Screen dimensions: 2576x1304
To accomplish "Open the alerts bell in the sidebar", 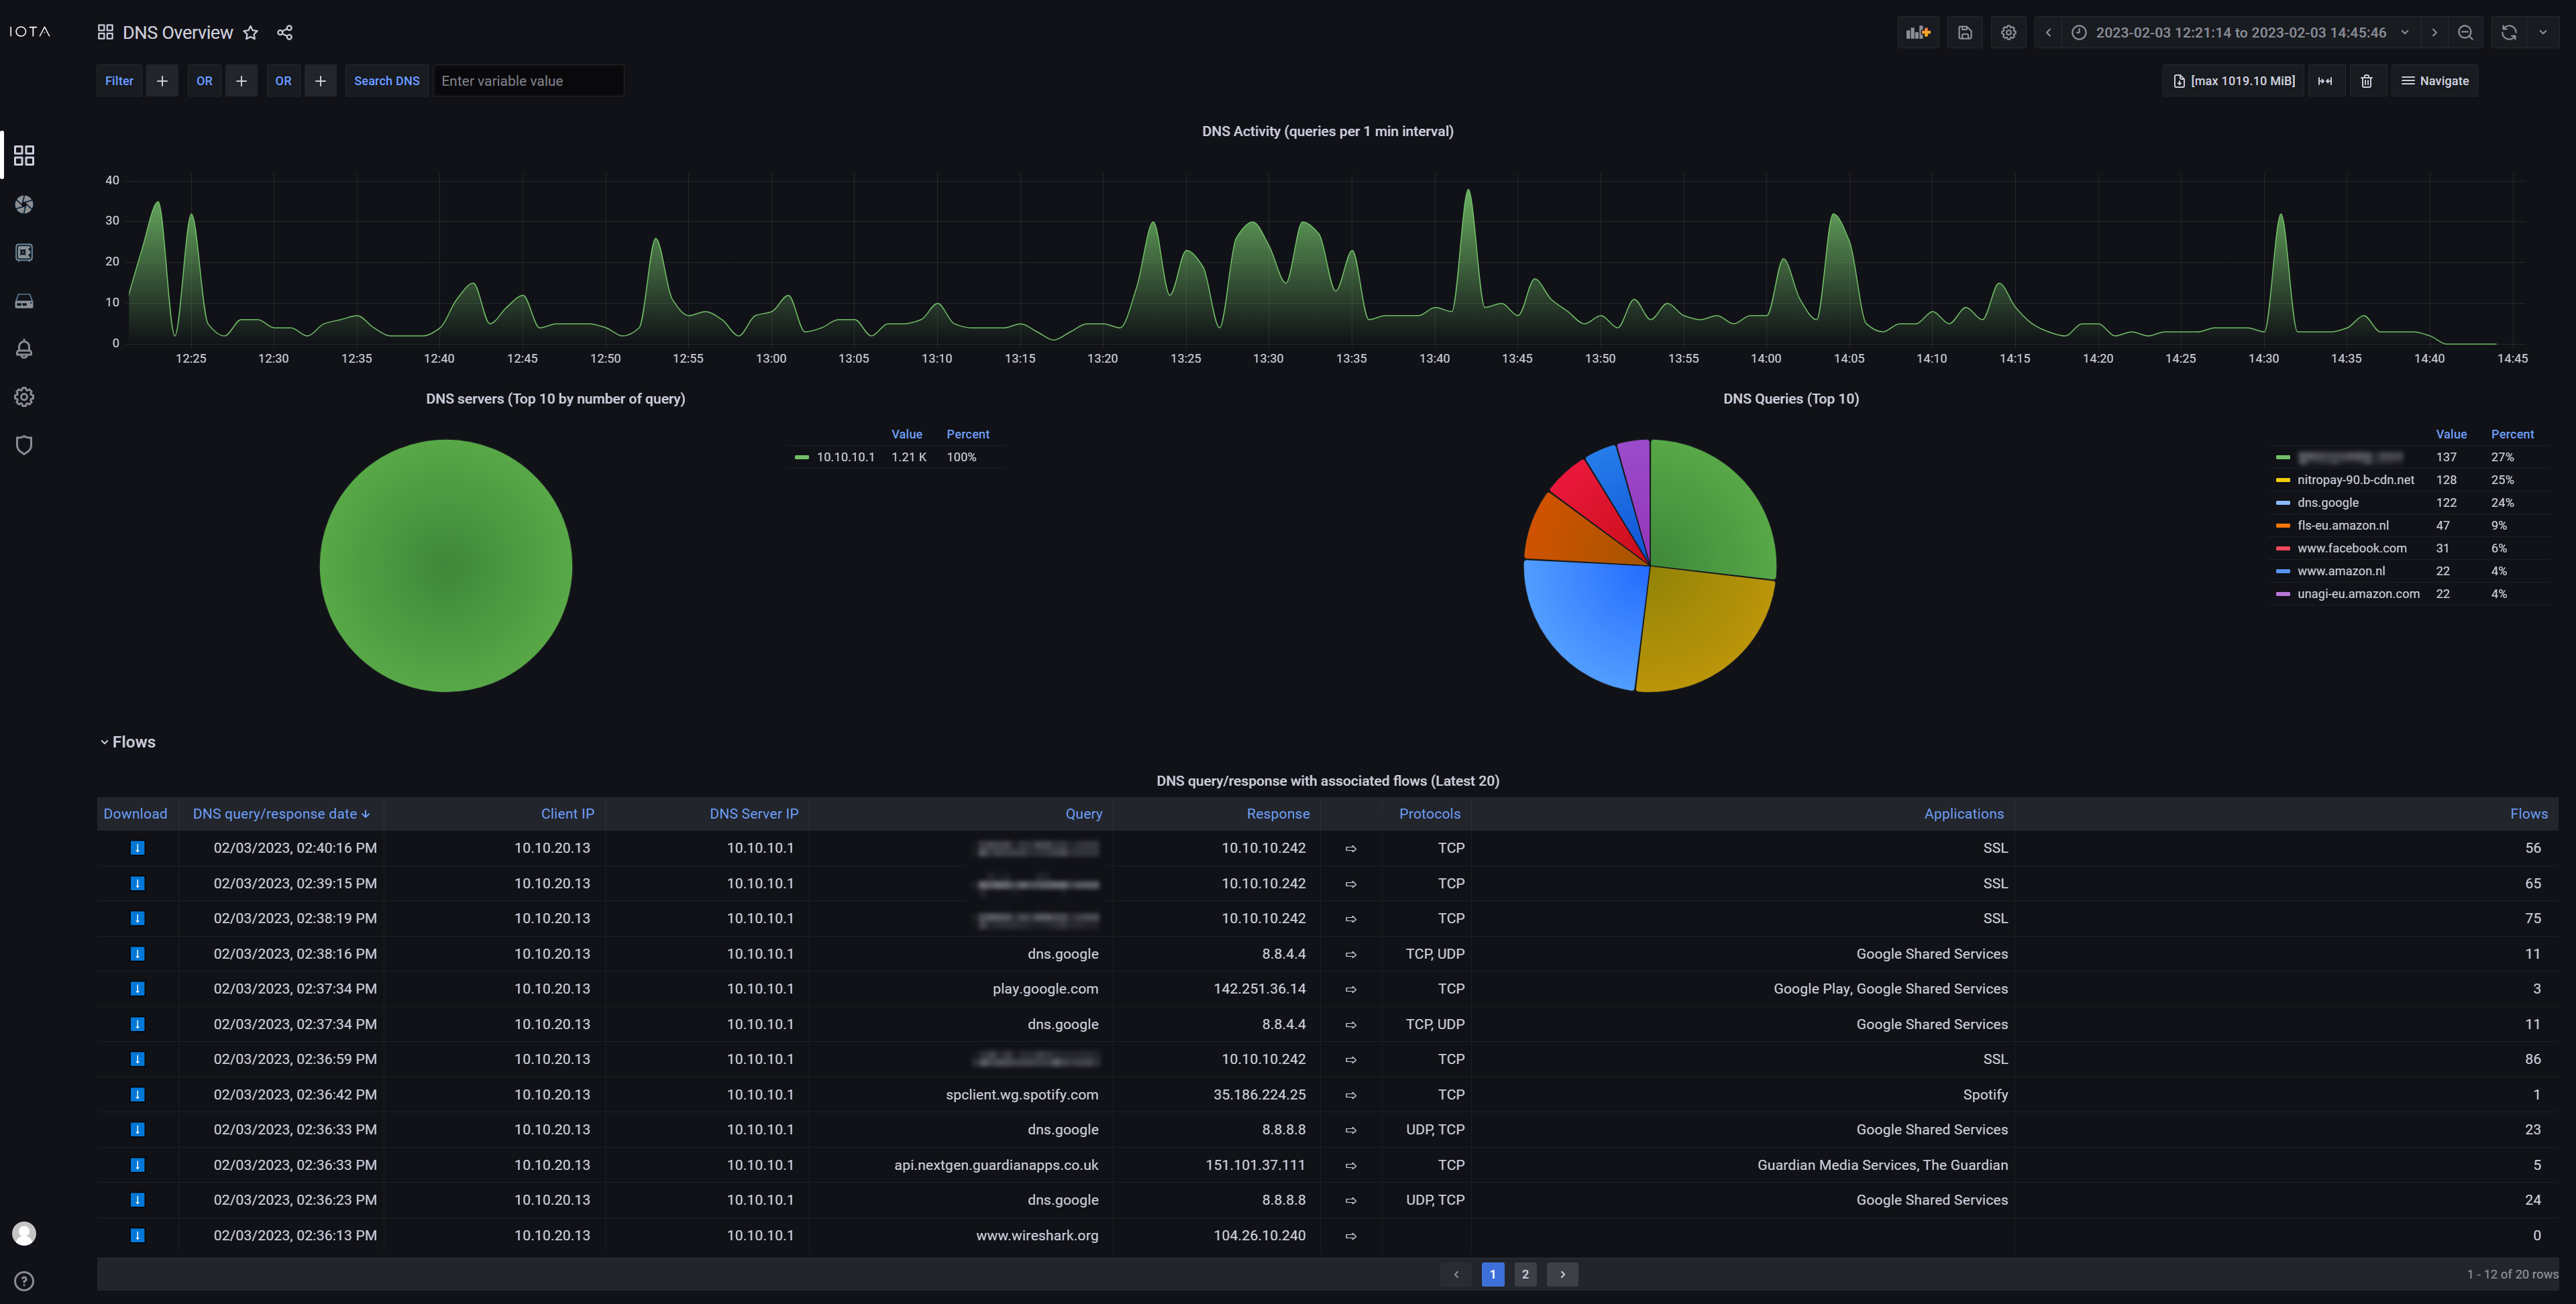I will [24, 349].
